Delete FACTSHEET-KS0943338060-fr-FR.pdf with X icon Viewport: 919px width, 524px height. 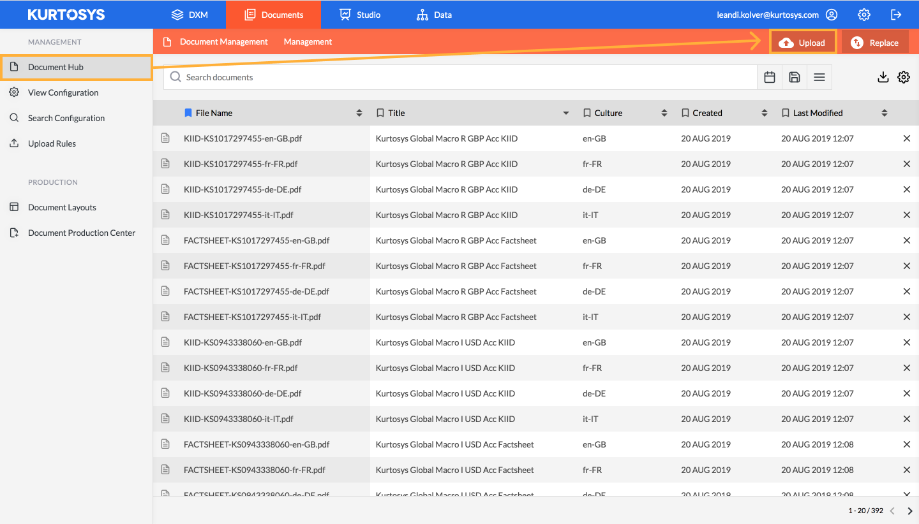click(x=907, y=470)
